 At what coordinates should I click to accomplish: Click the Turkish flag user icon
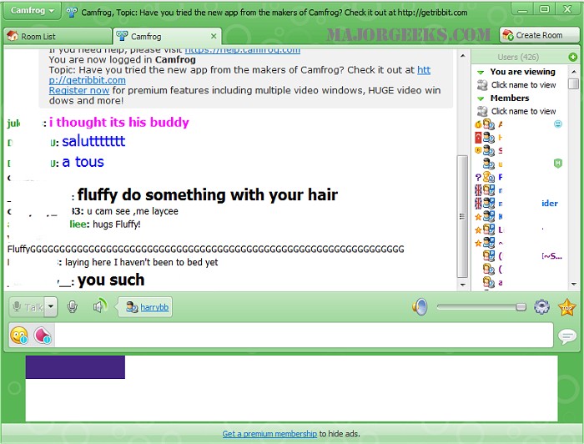click(x=478, y=138)
